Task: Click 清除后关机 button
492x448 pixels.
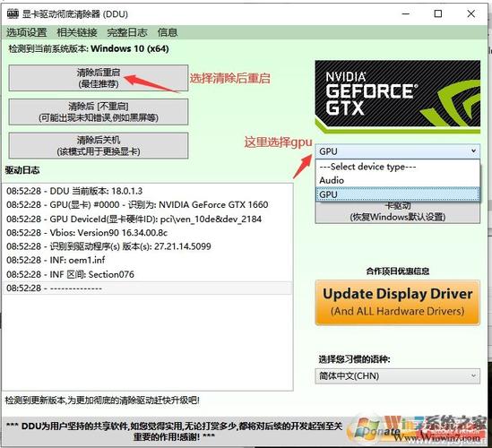Action: [99, 145]
